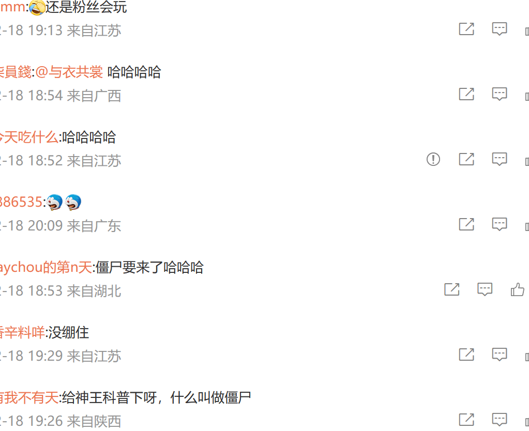Screen dimensions: 529x431
Task: Repost the @与衣共裳 哈哈哈哈 comment
Action: point(466,94)
